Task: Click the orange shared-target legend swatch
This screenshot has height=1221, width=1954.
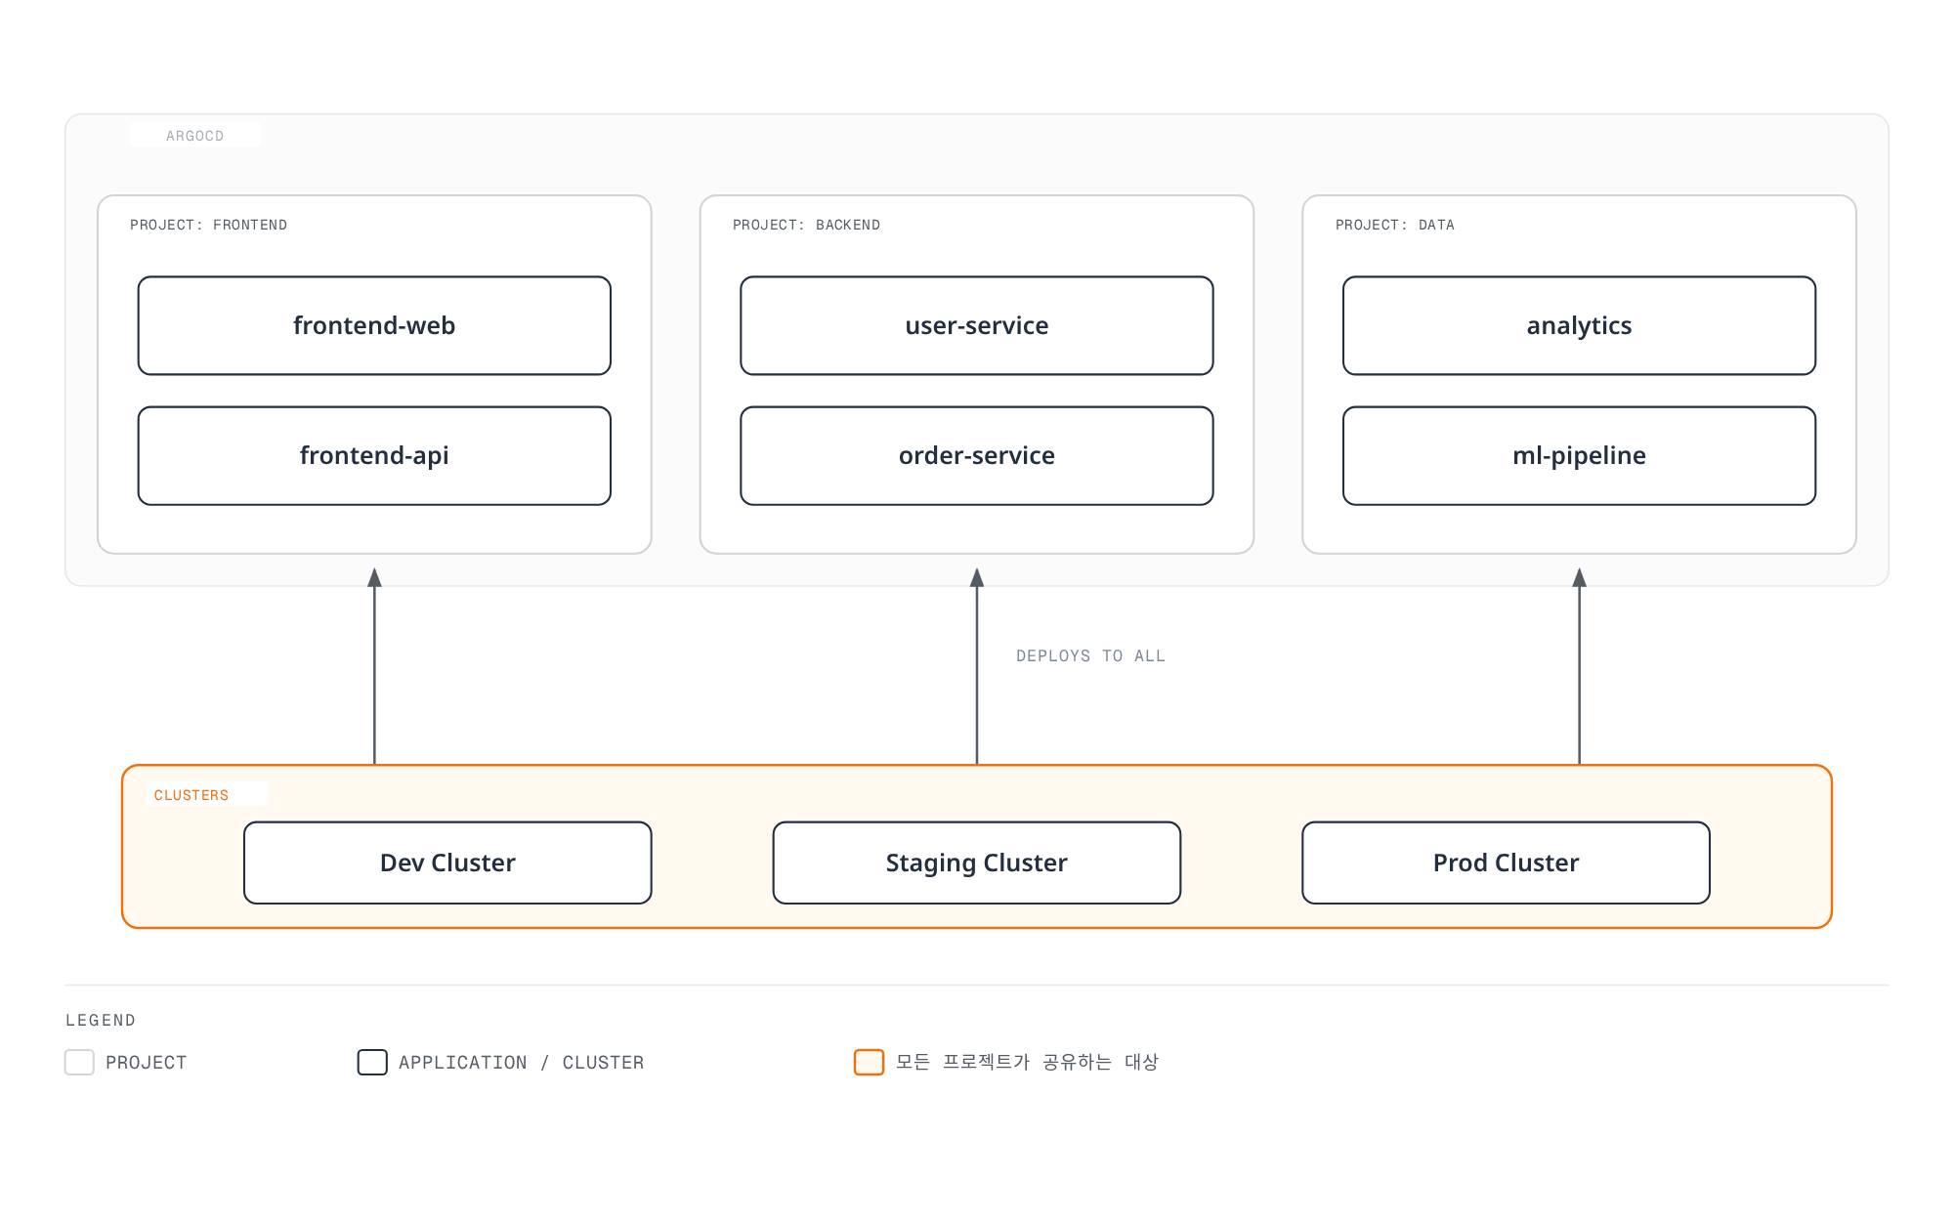Action: click(869, 1063)
